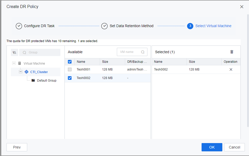Close the Create DR Policy dialog
This screenshot has width=249, height=156.
point(242,7)
